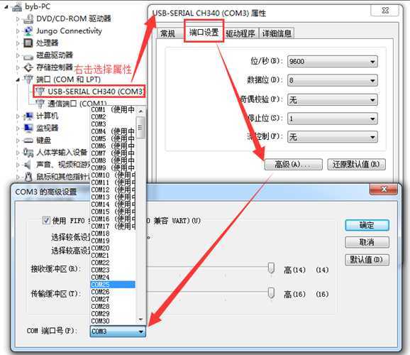Click the 接收缓冲区 slider handle

pos(271,268)
